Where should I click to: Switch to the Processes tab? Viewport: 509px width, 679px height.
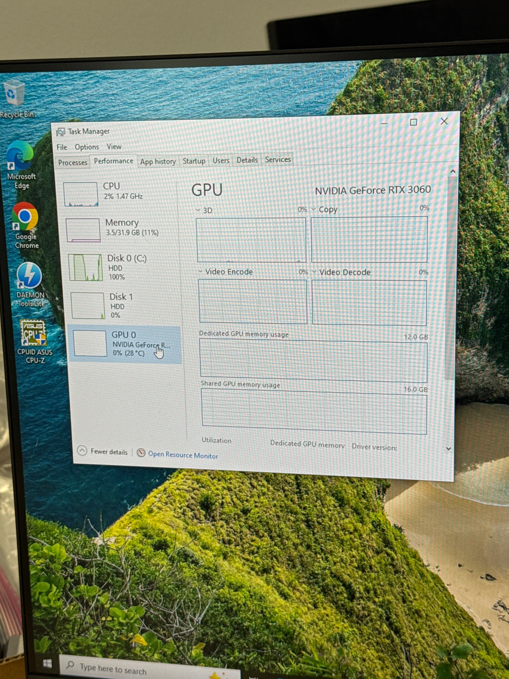(x=73, y=163)
